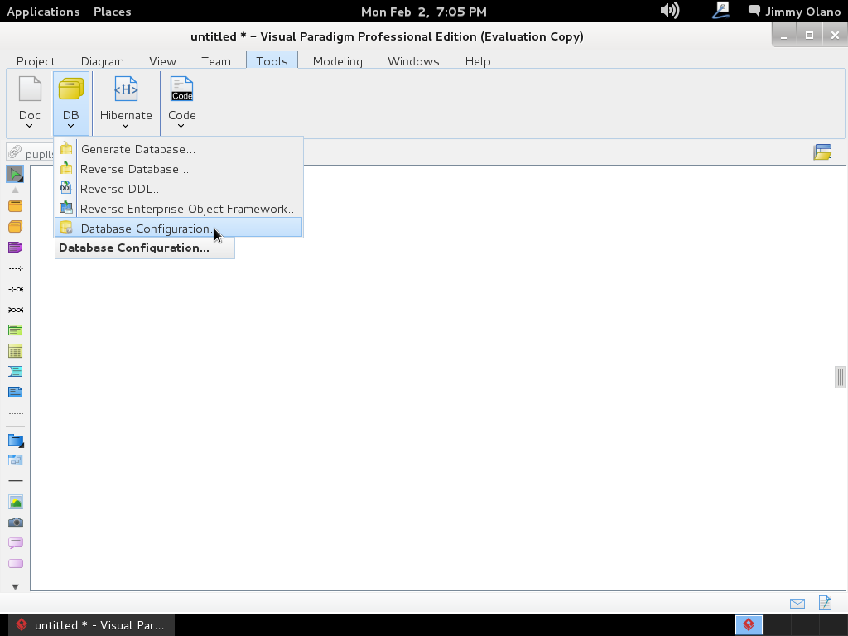Click the camera screenshot tool in the palette
Image resolution: width=848 pixels, height=636 pixels.
[15, 523]
